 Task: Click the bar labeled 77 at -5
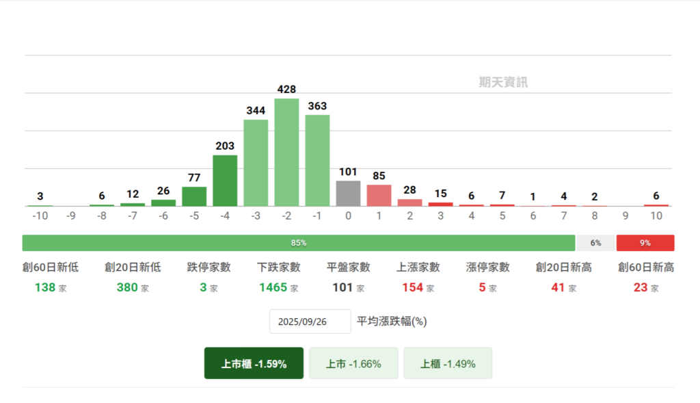coord(194,196)
